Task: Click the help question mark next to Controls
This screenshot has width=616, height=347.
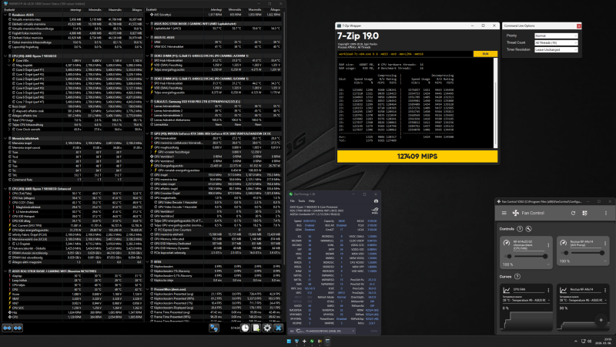Action: pyautogui.click(x=520, y=228)
